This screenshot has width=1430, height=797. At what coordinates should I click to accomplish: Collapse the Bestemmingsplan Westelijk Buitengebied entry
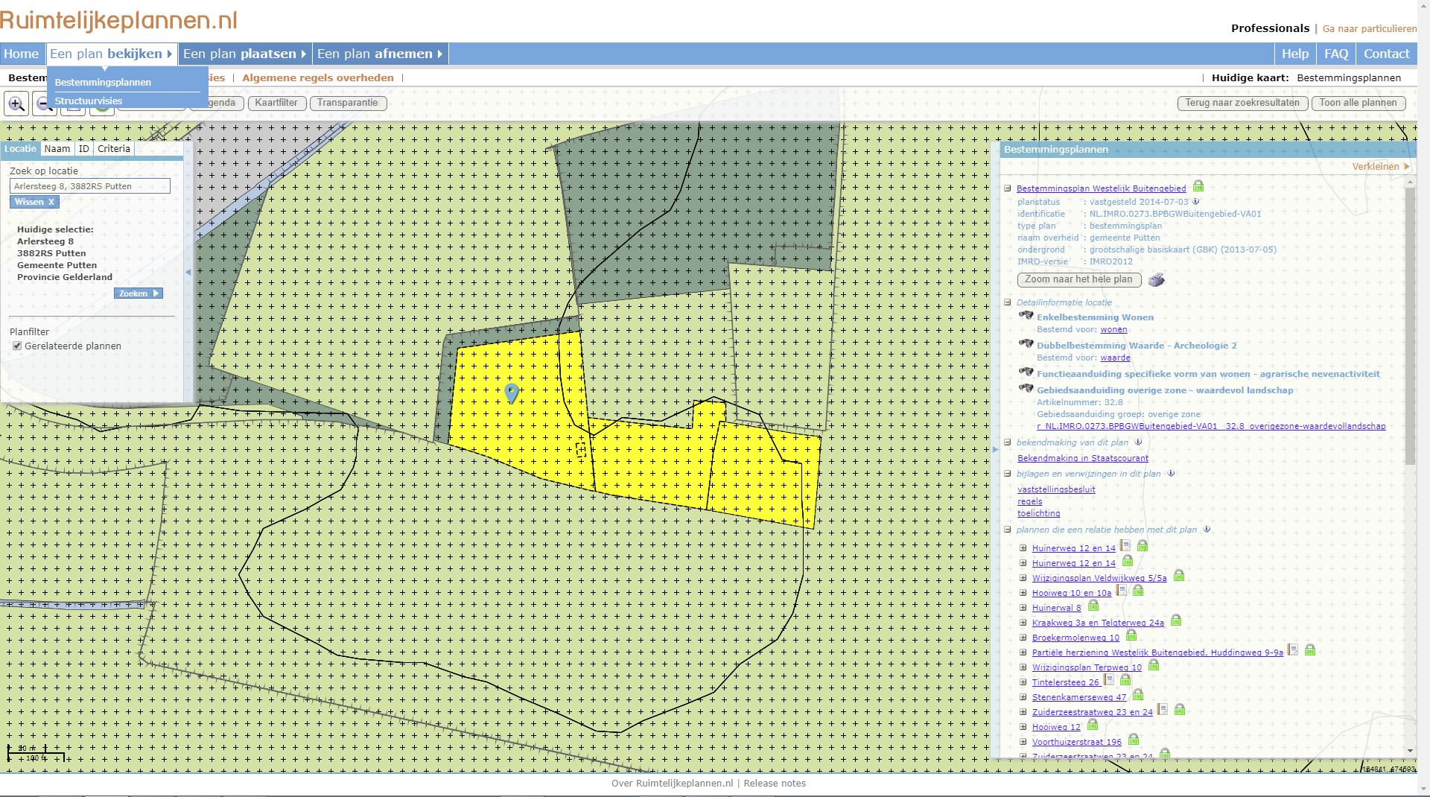[1007, 188]
